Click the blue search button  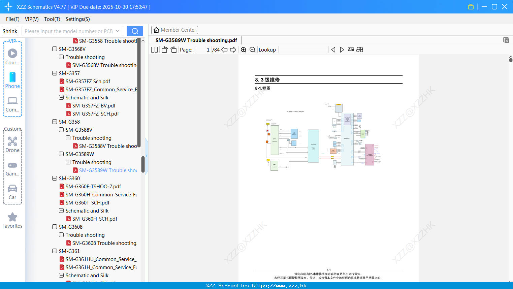[x=135, y=31]
